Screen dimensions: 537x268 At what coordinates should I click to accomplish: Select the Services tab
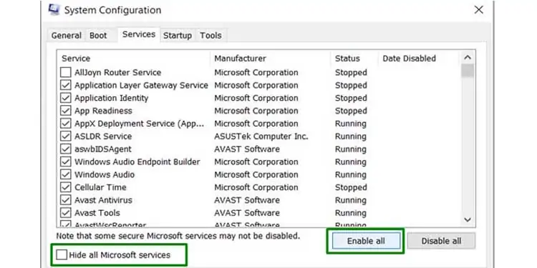(x=139, y=34)
